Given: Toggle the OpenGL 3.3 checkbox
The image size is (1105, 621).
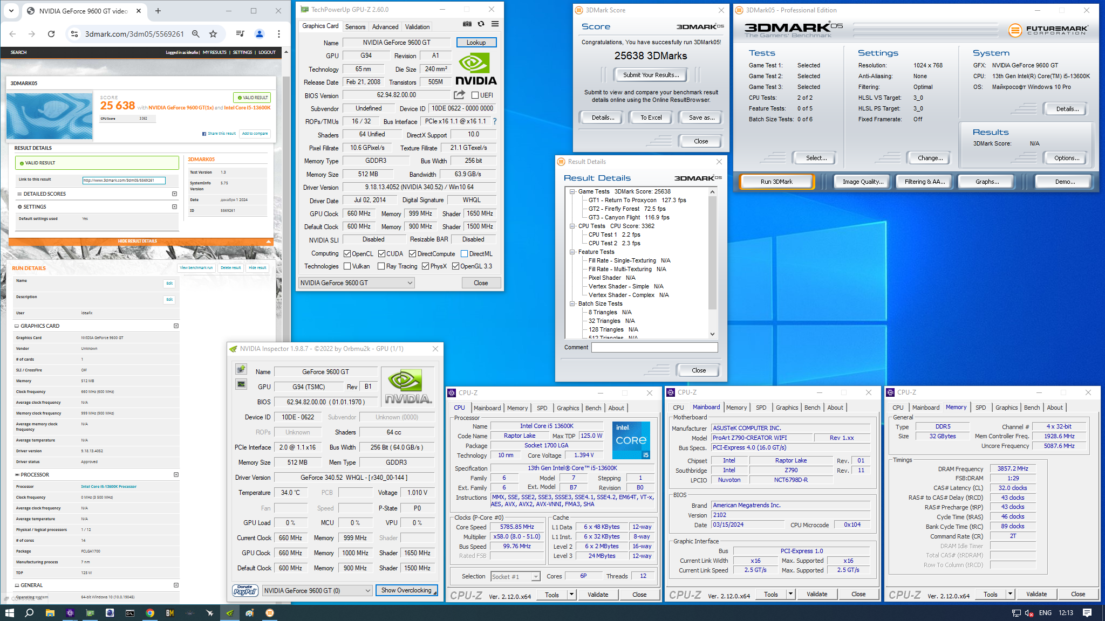Looking at the screenshot, I should click(x=455, y=266).
